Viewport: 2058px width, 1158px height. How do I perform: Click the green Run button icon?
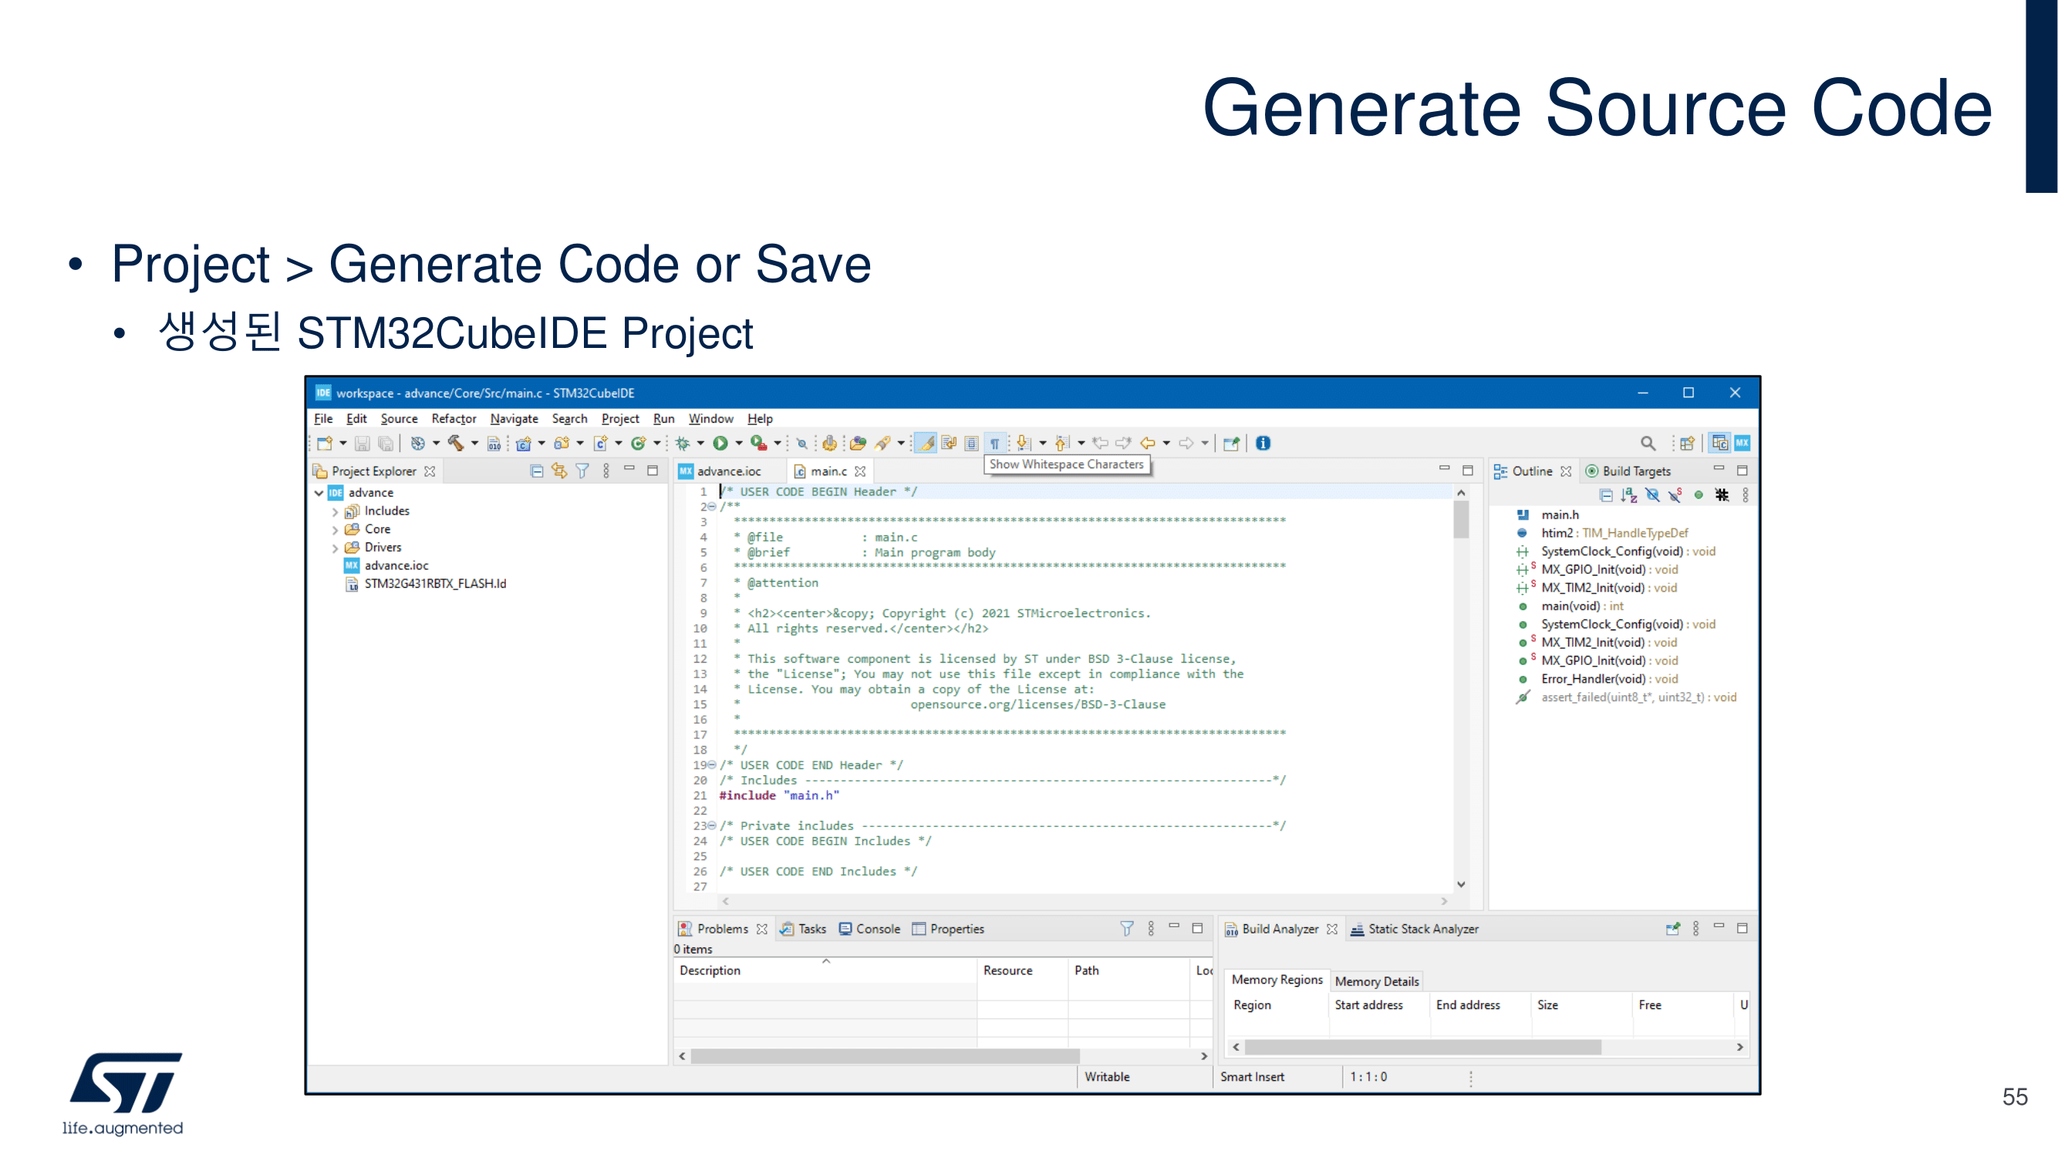coord(720,443)
